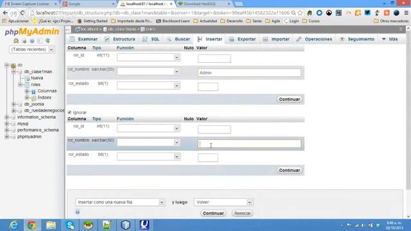Screen dimensions: 411x231
Task: Open File Explorer from the taskbar
Action: [51, 225]
